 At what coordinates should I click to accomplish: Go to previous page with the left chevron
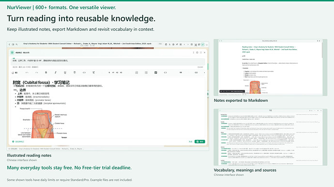tap(184, 44)
